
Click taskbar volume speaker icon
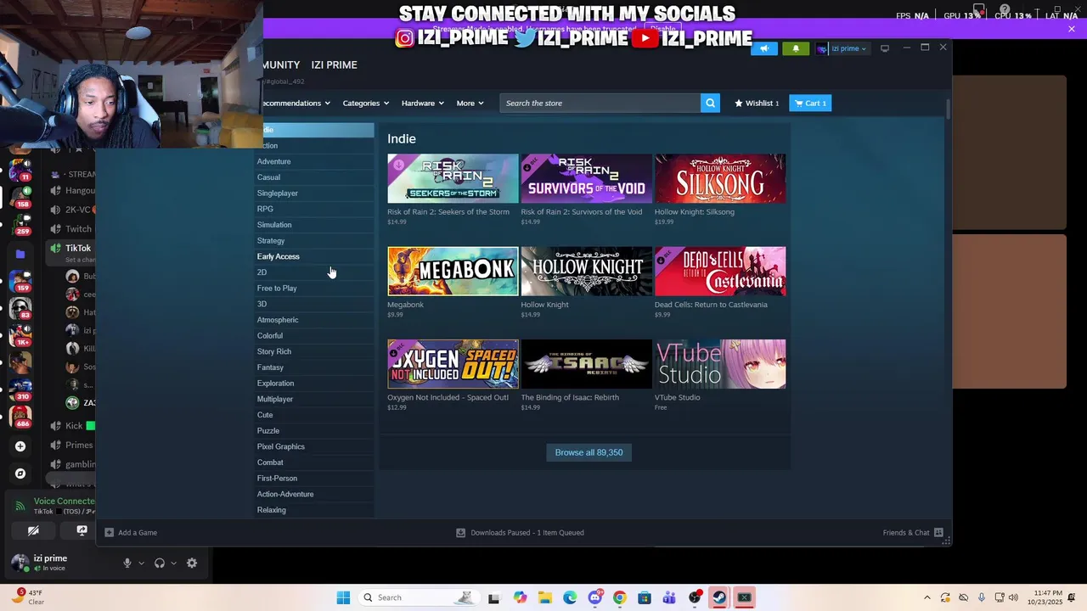tap(1013, 597)
